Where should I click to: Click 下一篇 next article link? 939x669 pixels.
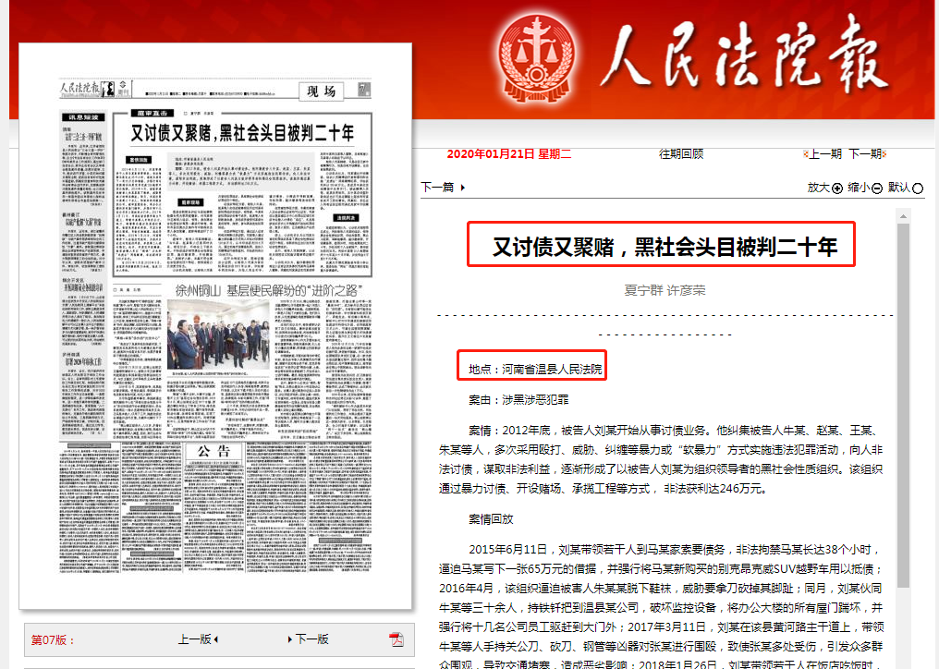pyautogui.click(x=437, y=187)
